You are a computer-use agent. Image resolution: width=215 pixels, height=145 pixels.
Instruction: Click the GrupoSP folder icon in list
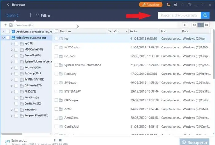point(61,56)
